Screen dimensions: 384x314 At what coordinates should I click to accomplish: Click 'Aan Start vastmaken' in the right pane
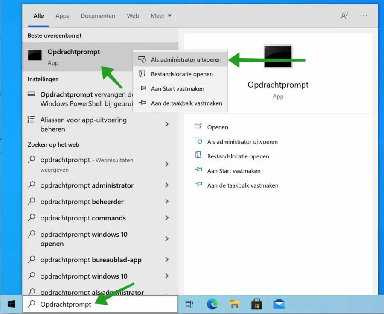coord(234,171)
